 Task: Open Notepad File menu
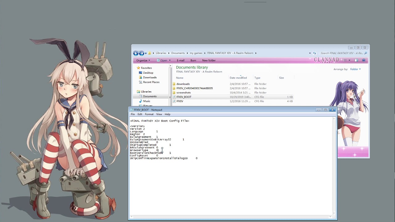pyautogui.click(x=133, y=114)
